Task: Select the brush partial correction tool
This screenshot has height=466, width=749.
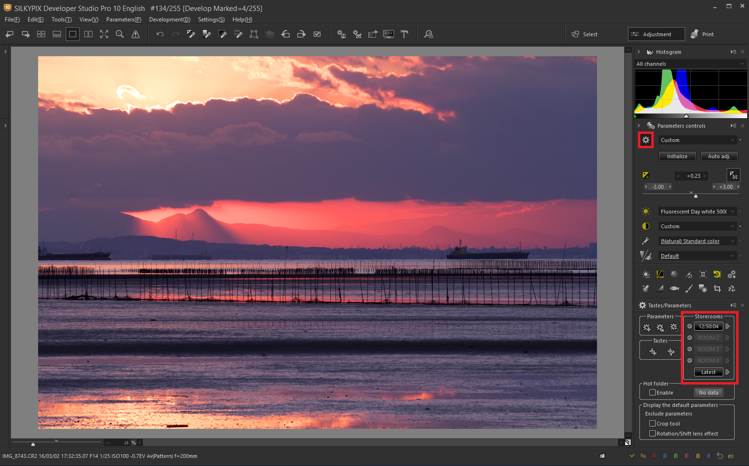Action: (688, 288)
